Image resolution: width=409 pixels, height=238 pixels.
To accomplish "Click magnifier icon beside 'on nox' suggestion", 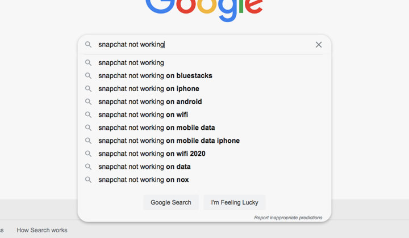I will point(89,180).
